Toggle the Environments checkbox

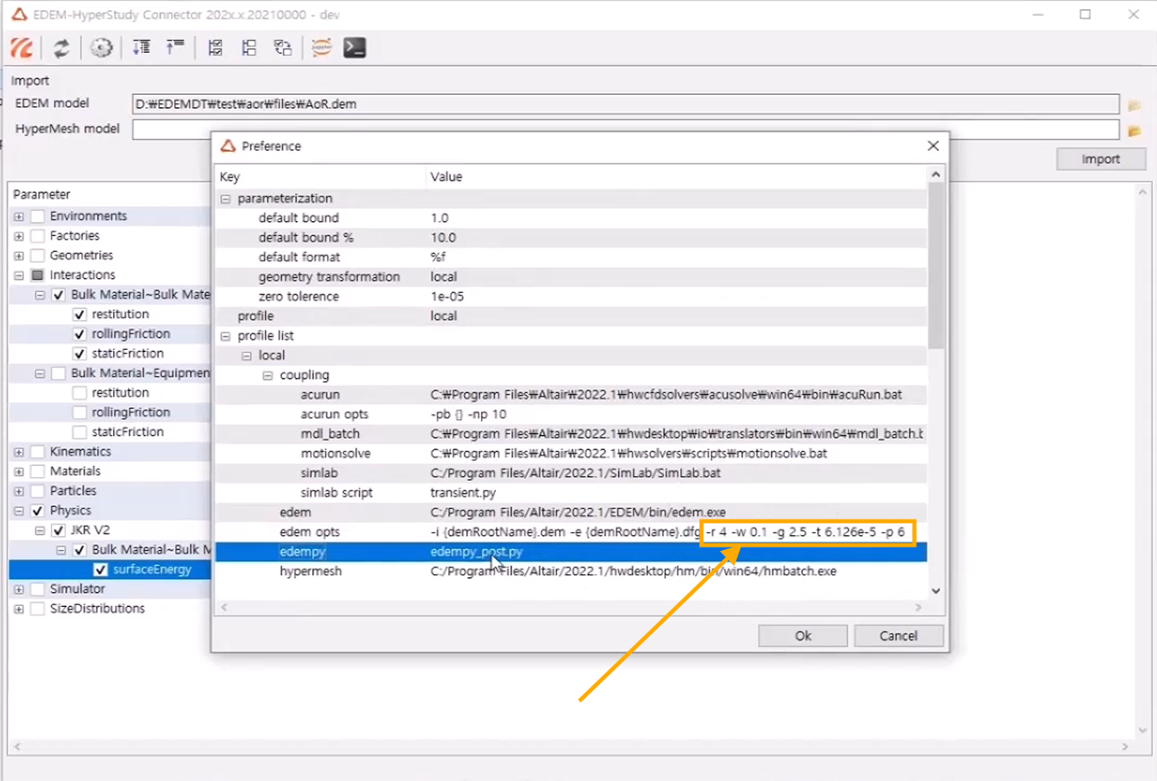(37, 216)
